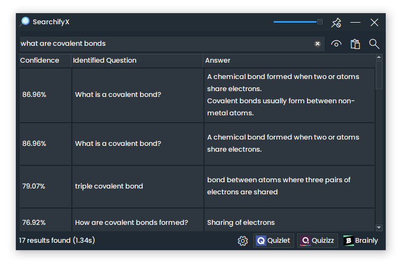Toggle the Brainly source button
This screenshot has width=400, height=267.
click(x=361, y=241)
